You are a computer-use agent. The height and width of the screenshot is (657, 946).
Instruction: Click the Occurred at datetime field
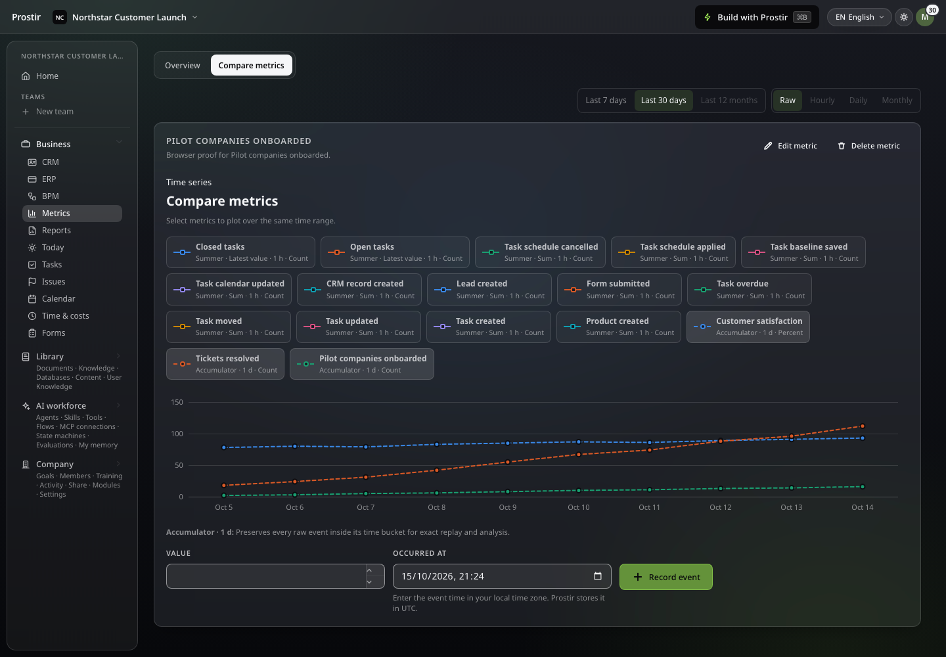(x=502, y=576)
